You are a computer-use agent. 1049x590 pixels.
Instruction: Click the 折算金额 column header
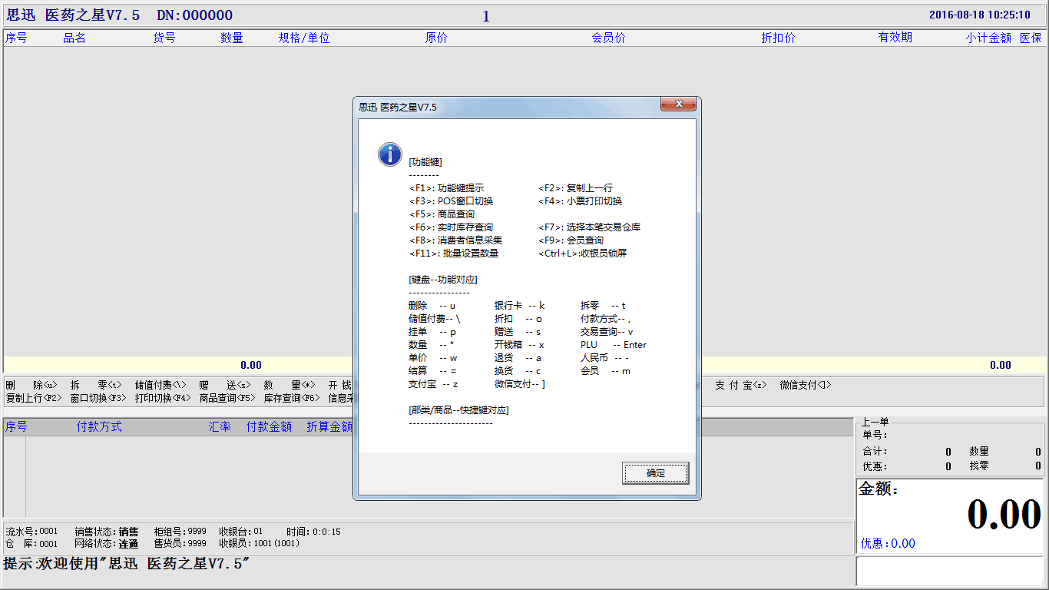[329, 426]
